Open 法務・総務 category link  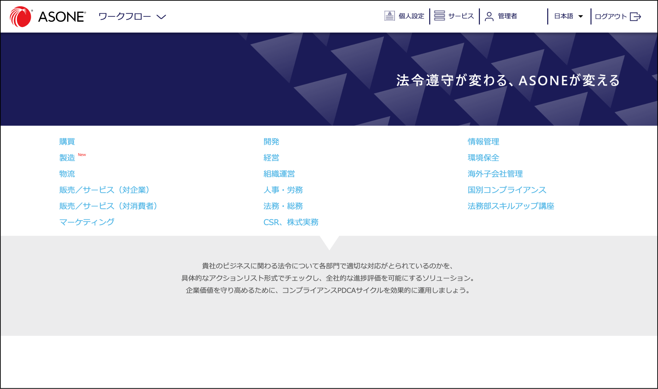283,206
